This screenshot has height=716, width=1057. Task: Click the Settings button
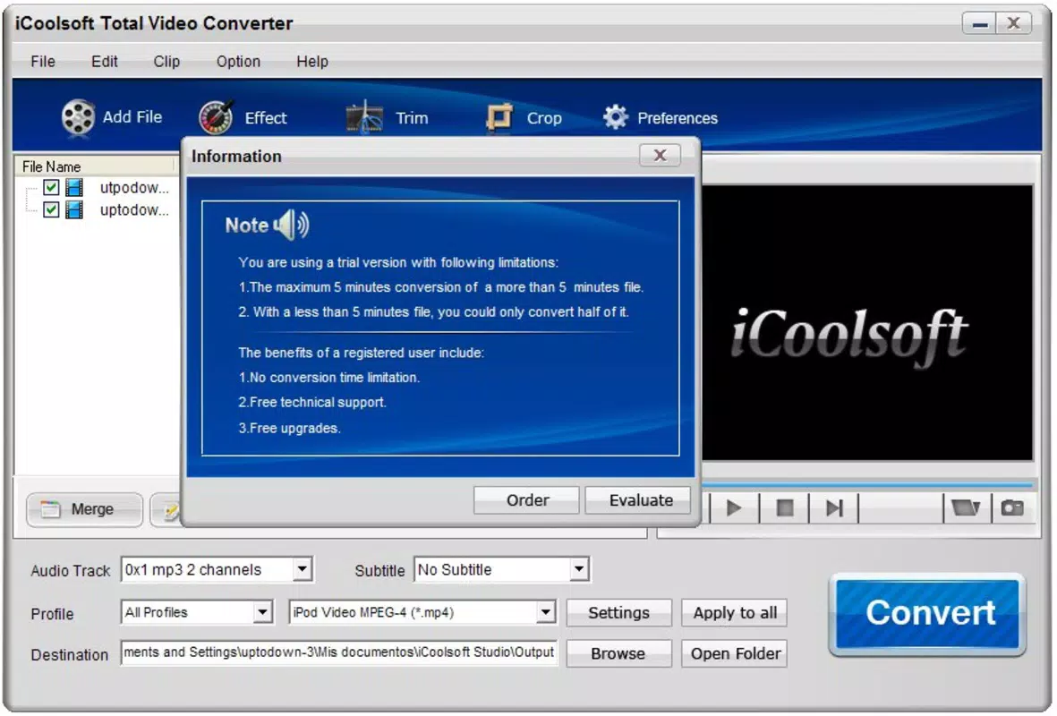coord(618,613)
